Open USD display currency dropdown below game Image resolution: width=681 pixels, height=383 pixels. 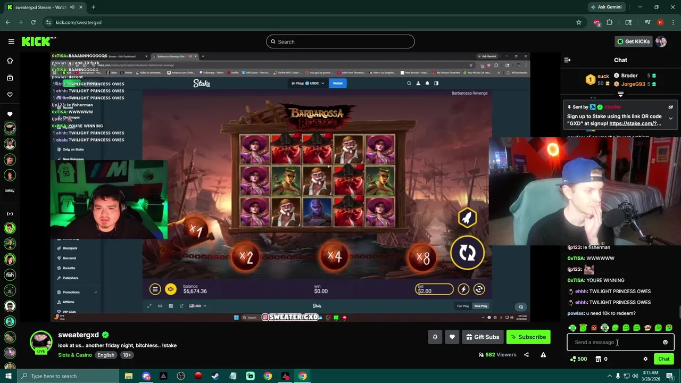pyautogui.click(x=197, y=306)
